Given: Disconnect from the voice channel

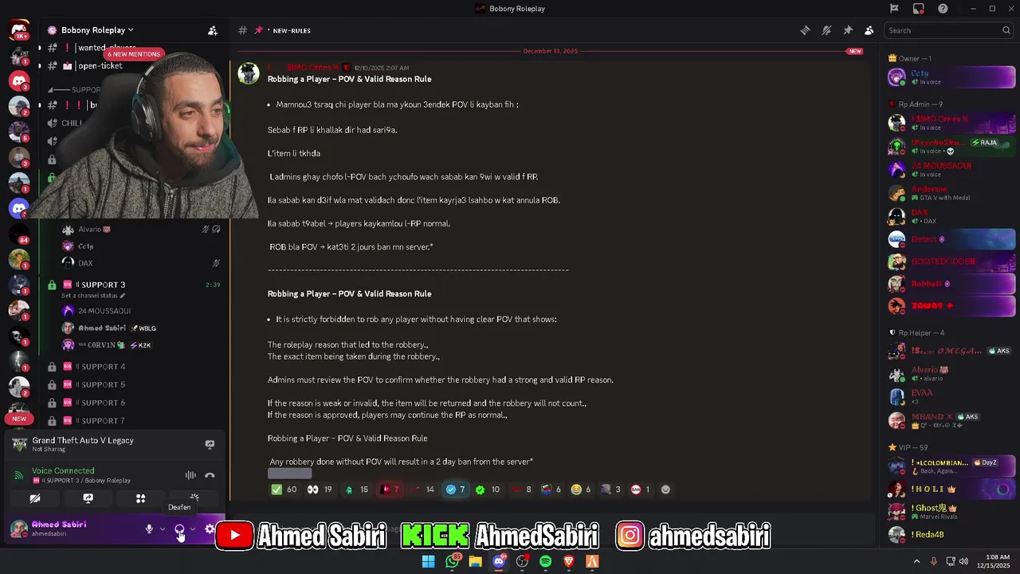Looking at the screenshot, I should click(x=210, y=475).
